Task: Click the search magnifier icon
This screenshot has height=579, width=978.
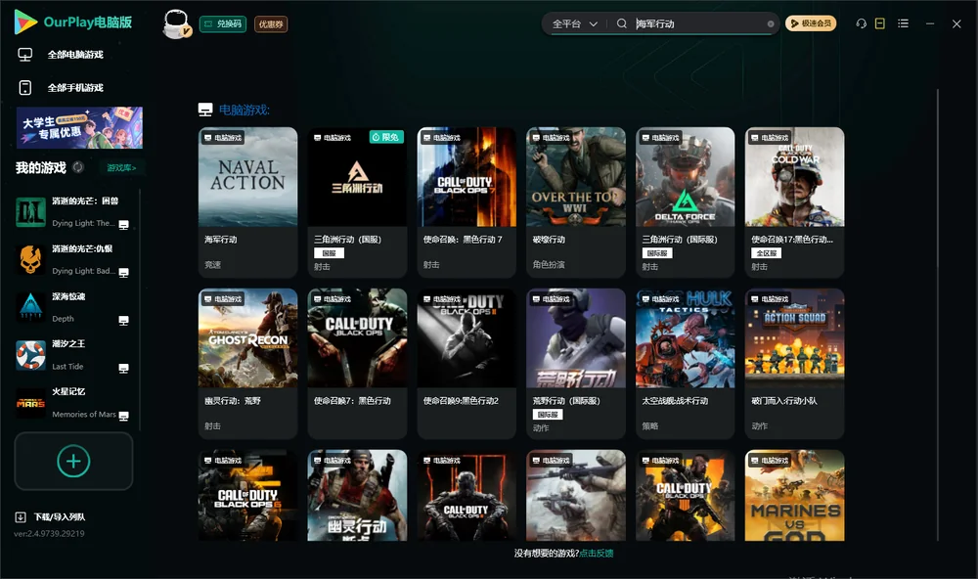Action: (x=621, y=23)
